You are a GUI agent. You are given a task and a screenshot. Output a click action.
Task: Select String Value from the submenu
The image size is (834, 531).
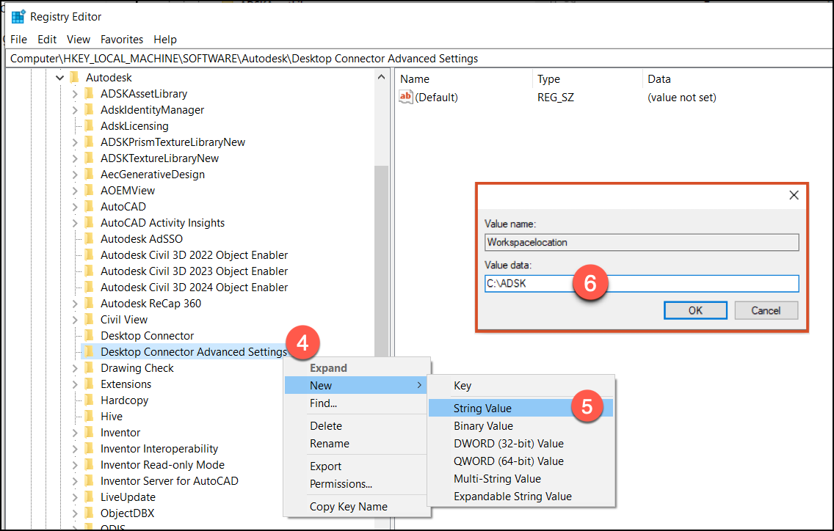(521, 408)
